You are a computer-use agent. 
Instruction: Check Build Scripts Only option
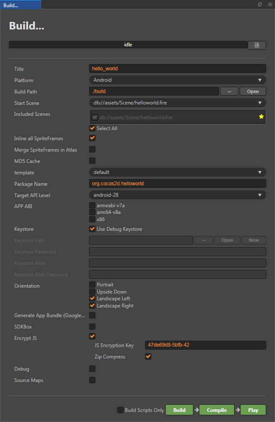click(120, 410)
